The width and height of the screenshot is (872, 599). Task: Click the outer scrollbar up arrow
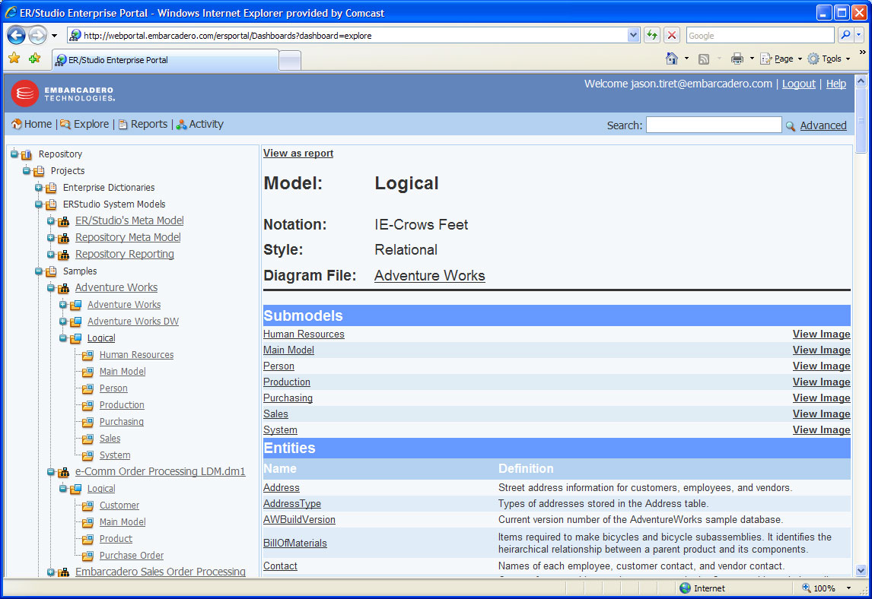(861, 81)
